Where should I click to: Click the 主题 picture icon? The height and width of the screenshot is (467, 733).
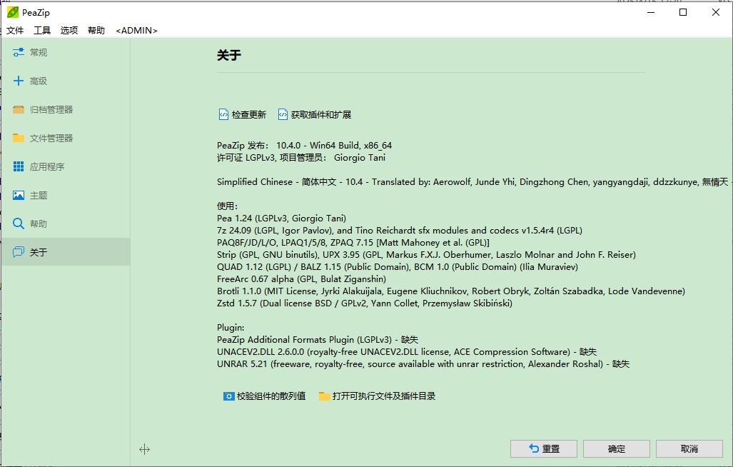(x=19, y=195)
